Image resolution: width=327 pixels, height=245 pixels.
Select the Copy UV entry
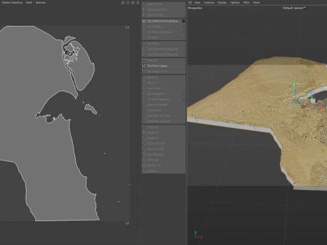[x=163, y=127]
